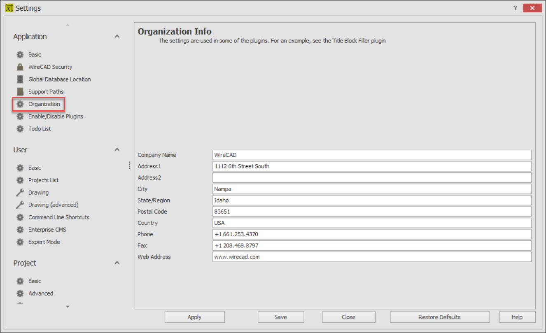Select Expert Mode under User
The height and width of the screenshot is (333, 546).
(44, 242)
